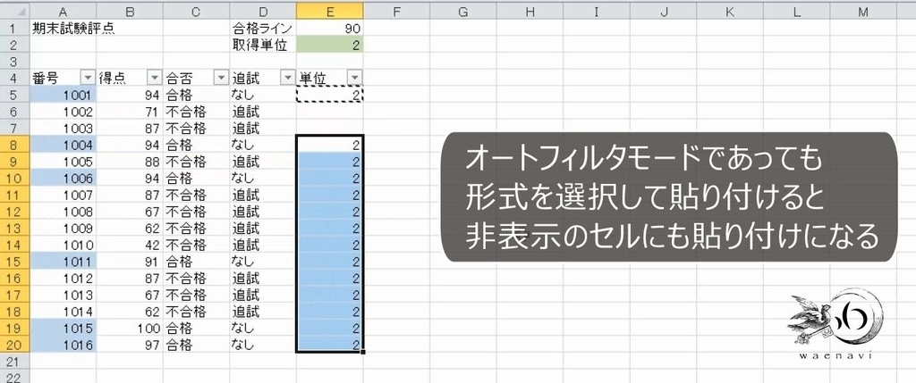
Task: Click なし cell in row 1015
Action: pos(263,328)
